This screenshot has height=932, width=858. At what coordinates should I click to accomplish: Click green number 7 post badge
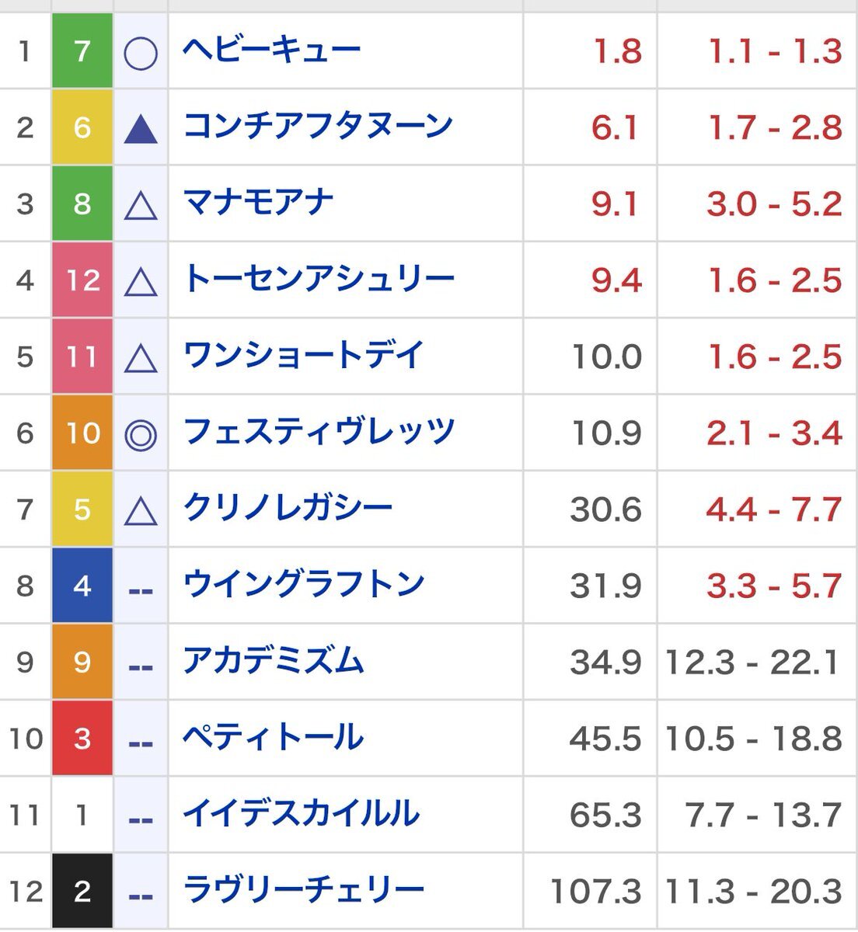click(82, 51)
